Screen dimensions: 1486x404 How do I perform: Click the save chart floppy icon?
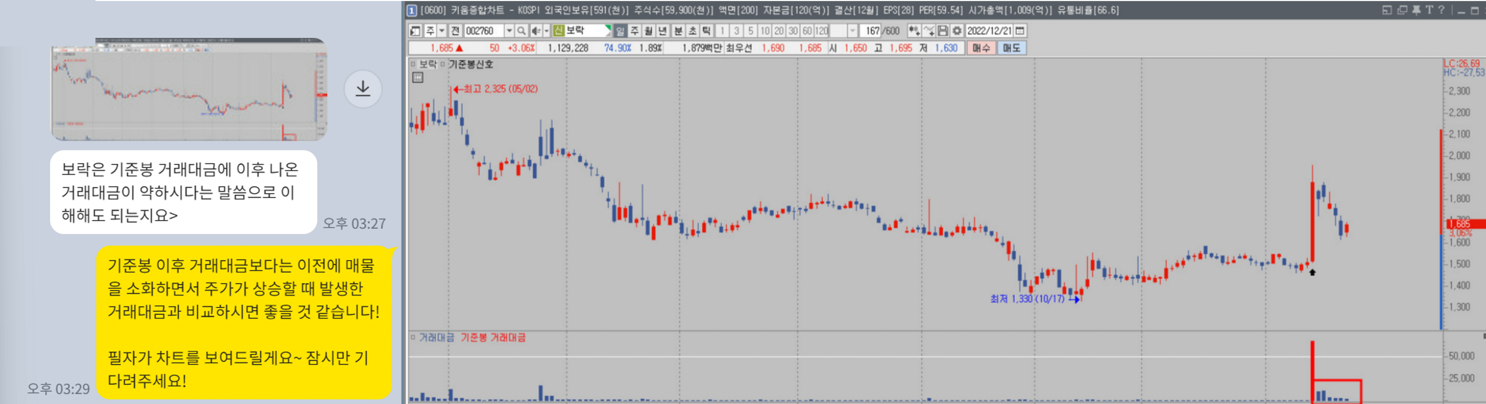coord(943,31)
